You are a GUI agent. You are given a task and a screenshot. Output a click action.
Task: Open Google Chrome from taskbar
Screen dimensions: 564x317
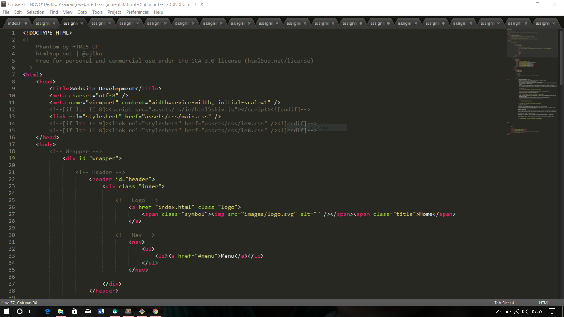pos(155,311)
